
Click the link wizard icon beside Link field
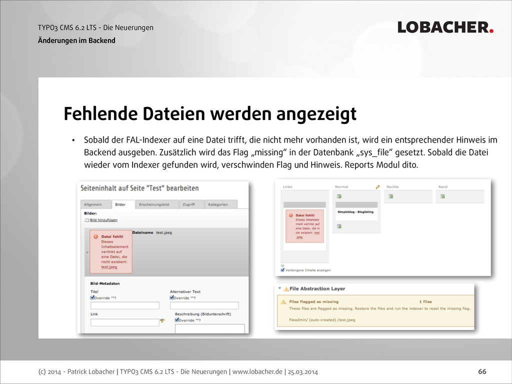coord(162,321)
